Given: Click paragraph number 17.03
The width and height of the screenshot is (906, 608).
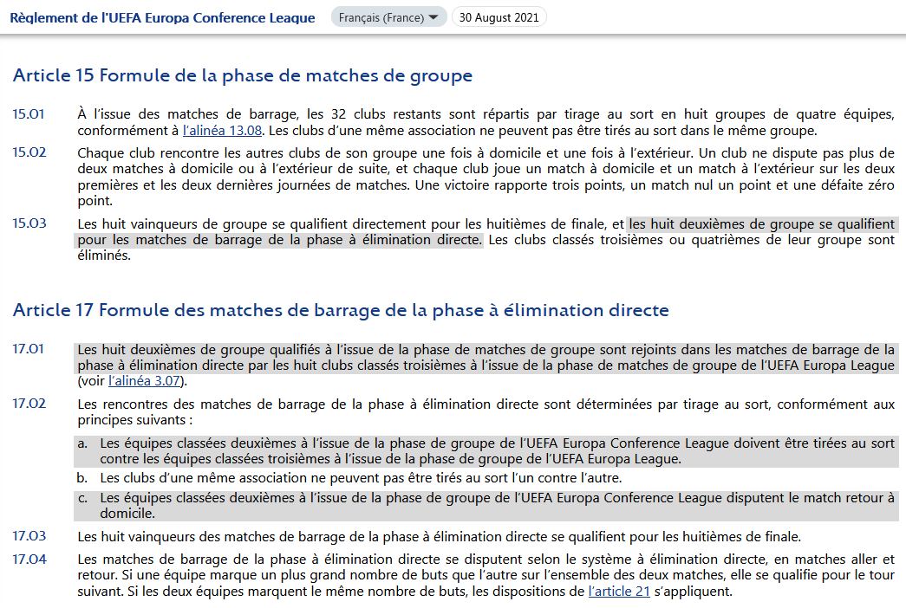Looking at the screenshot, I should (29, 536).
